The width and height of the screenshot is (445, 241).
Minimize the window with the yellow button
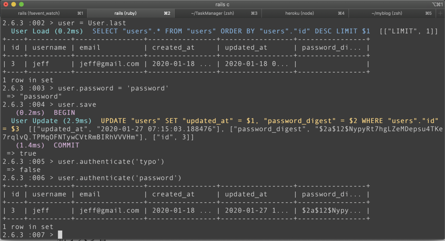click(x=14, y=4)
